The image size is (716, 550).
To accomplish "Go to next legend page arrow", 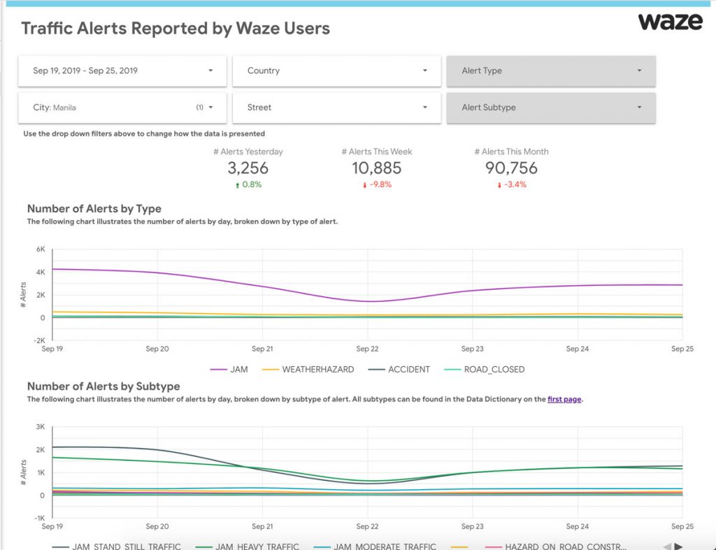I will [679, 547].
